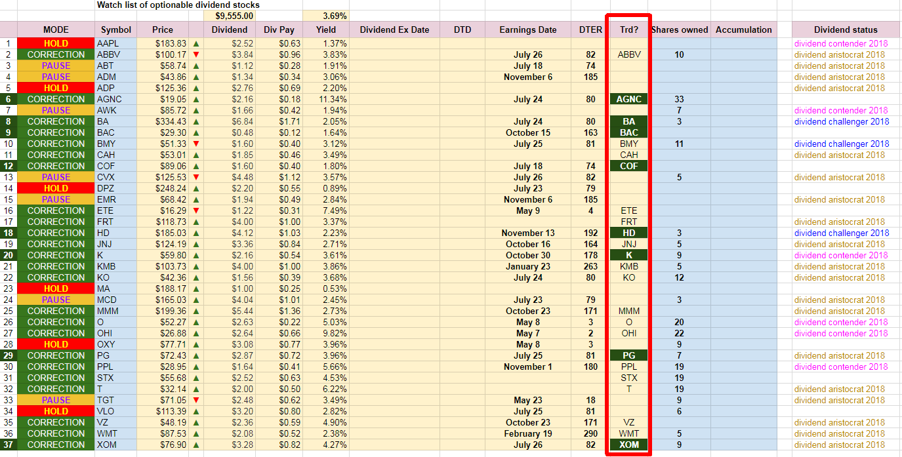The width and height of the screenshot is (902, 457).
Task: Click the red down arrow beside CVX price
Action: 195,177
